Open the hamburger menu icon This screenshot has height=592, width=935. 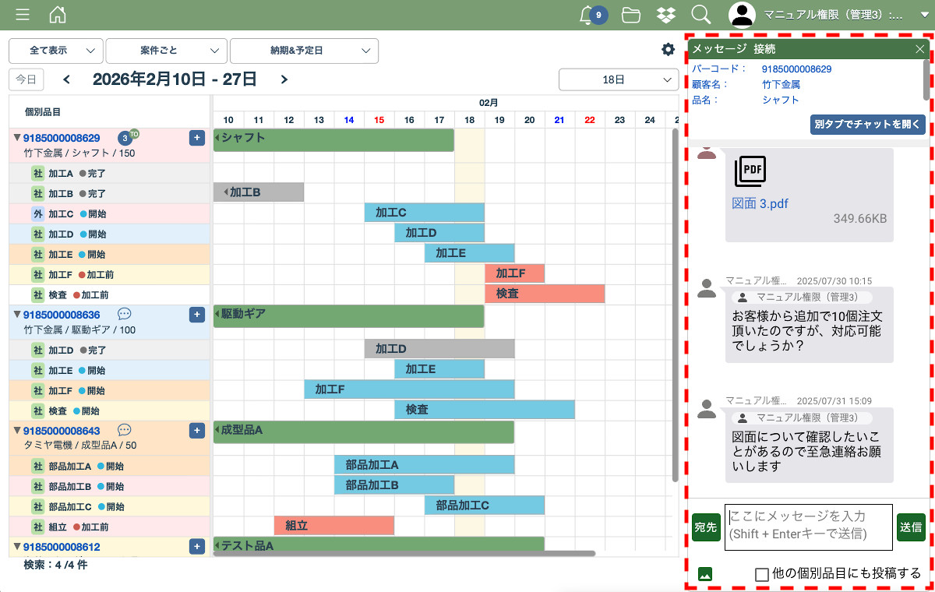point(23,15)
